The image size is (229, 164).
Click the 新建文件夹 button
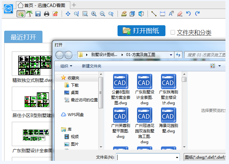[91, 66]
